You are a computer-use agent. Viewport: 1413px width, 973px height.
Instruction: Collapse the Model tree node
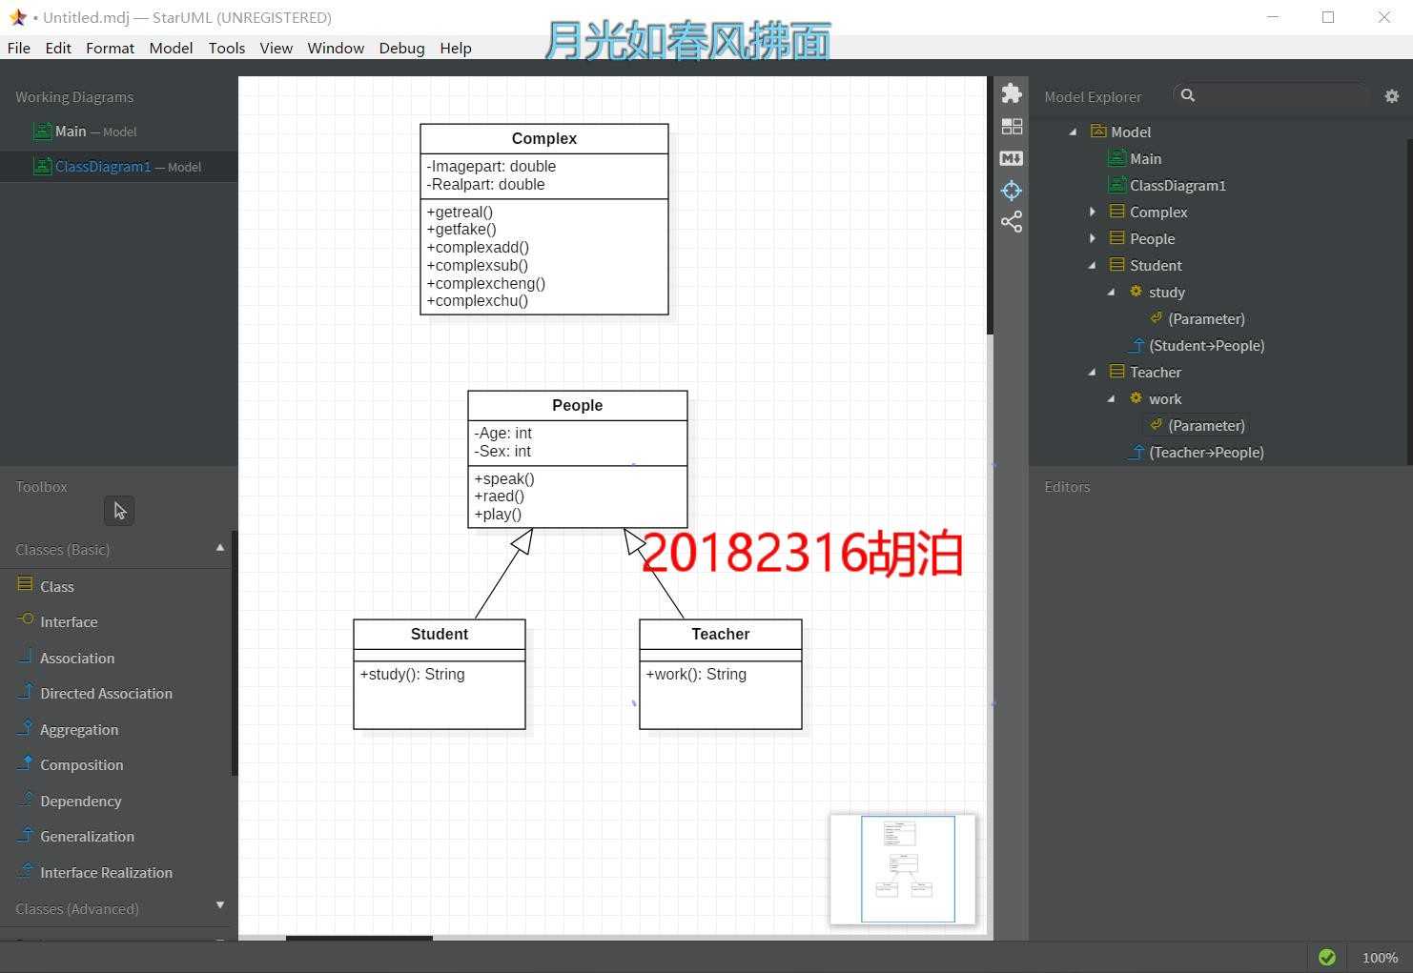[1074, 132]
